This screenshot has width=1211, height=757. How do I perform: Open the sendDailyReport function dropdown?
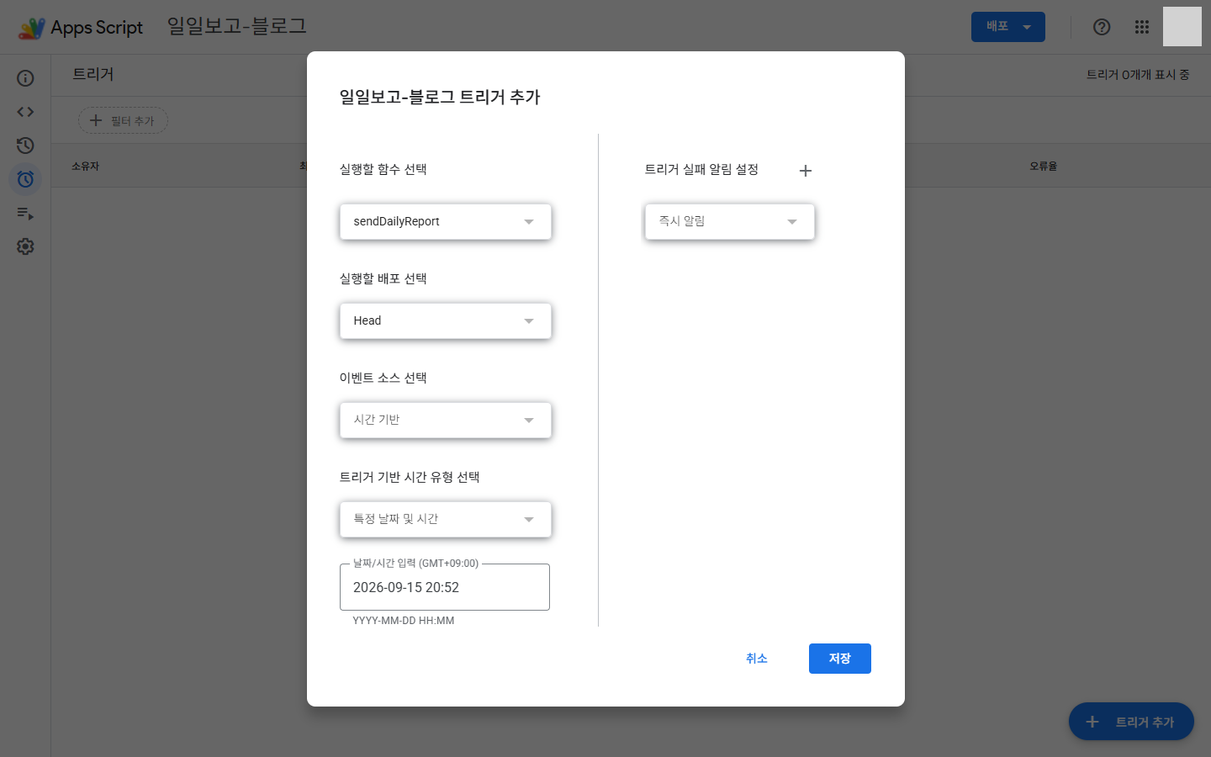(x=446, y=222)
